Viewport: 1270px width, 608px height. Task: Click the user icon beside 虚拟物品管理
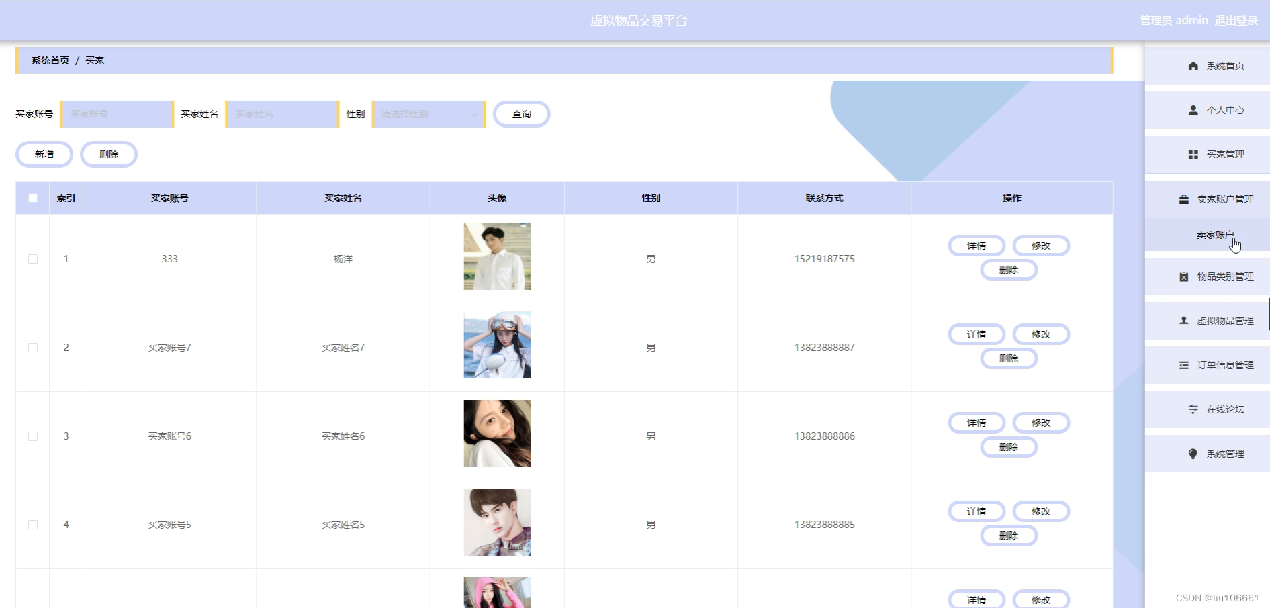[x=1183, y=321]
